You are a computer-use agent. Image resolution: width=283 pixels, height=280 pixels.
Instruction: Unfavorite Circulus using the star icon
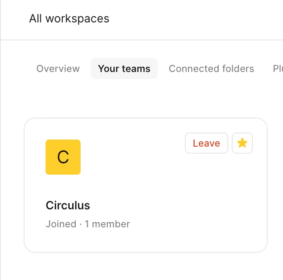[242, 143]
